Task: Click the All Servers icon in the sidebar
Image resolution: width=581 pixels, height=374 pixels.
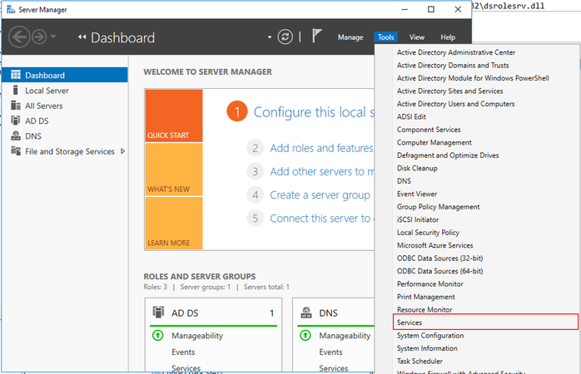Action: (16, 106)
